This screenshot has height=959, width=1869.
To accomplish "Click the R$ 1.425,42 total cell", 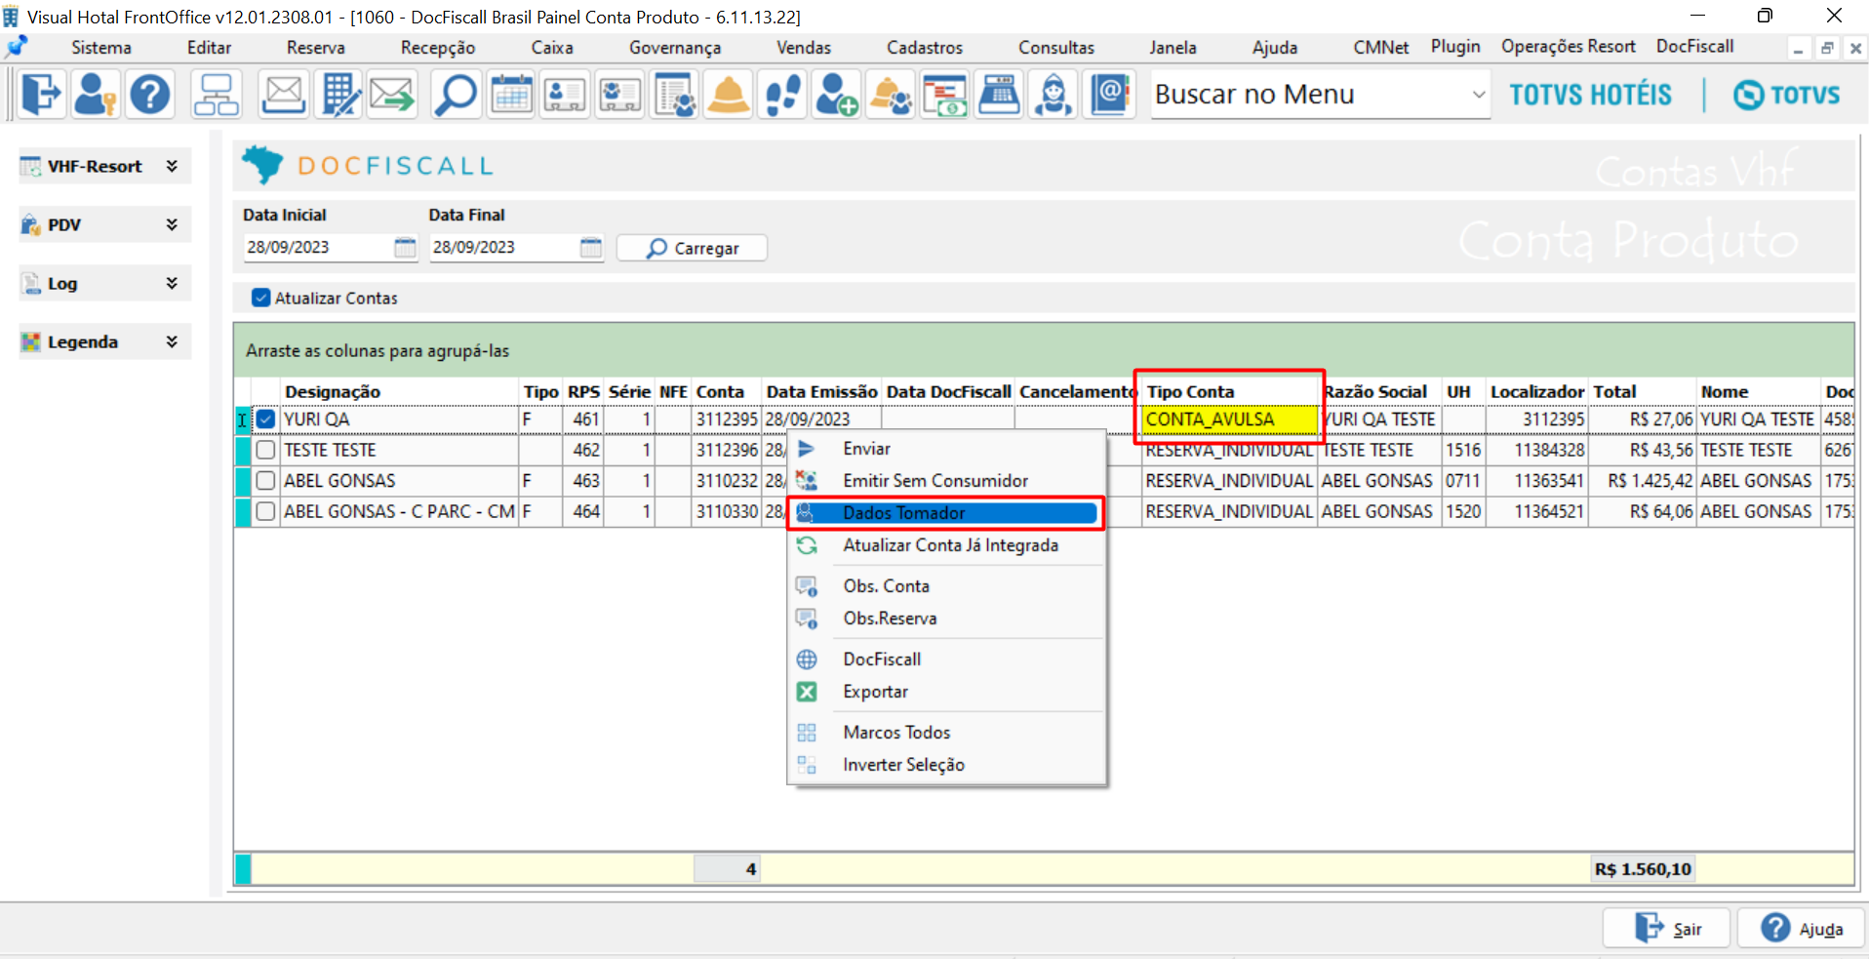I will pyautogui.click(x=1643, y=481).
